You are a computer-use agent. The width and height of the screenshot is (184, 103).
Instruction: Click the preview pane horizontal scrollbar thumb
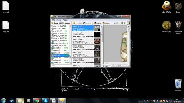107,63
